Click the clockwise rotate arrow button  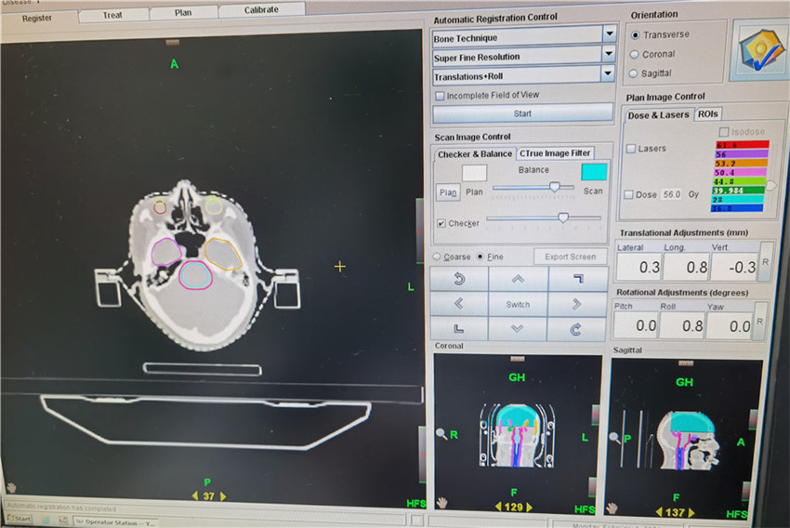click(x=576, y=329)
